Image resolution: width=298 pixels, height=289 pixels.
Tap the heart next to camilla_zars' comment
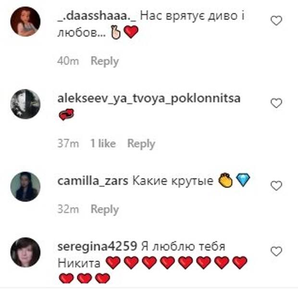276,185
